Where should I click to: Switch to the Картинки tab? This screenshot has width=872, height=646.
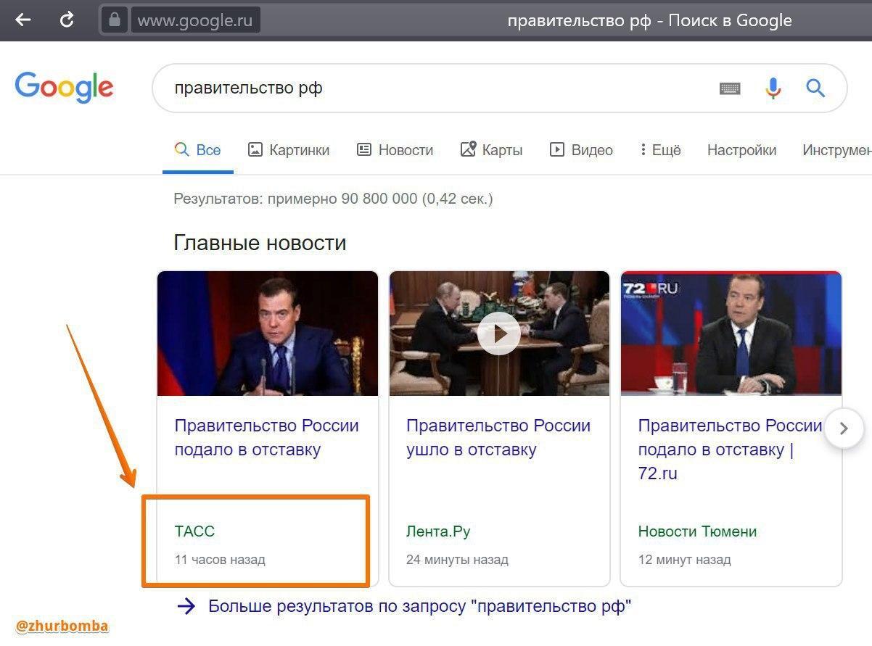[x=289, y=150]
